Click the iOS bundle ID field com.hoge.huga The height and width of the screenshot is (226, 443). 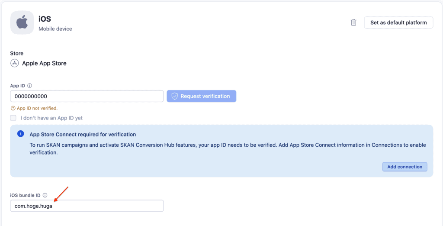click(x=87, y=206)
